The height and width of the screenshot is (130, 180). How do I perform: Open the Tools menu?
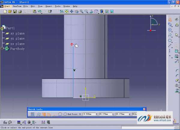coord(58,6)
